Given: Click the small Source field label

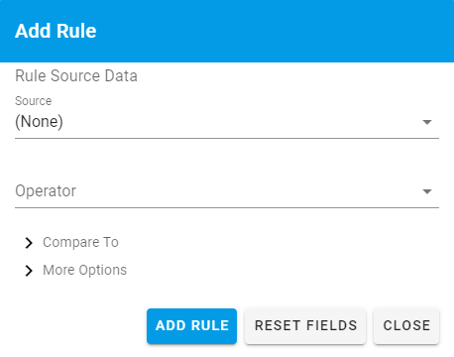Looking at the screenshot, I should click(x=34, y=101).
